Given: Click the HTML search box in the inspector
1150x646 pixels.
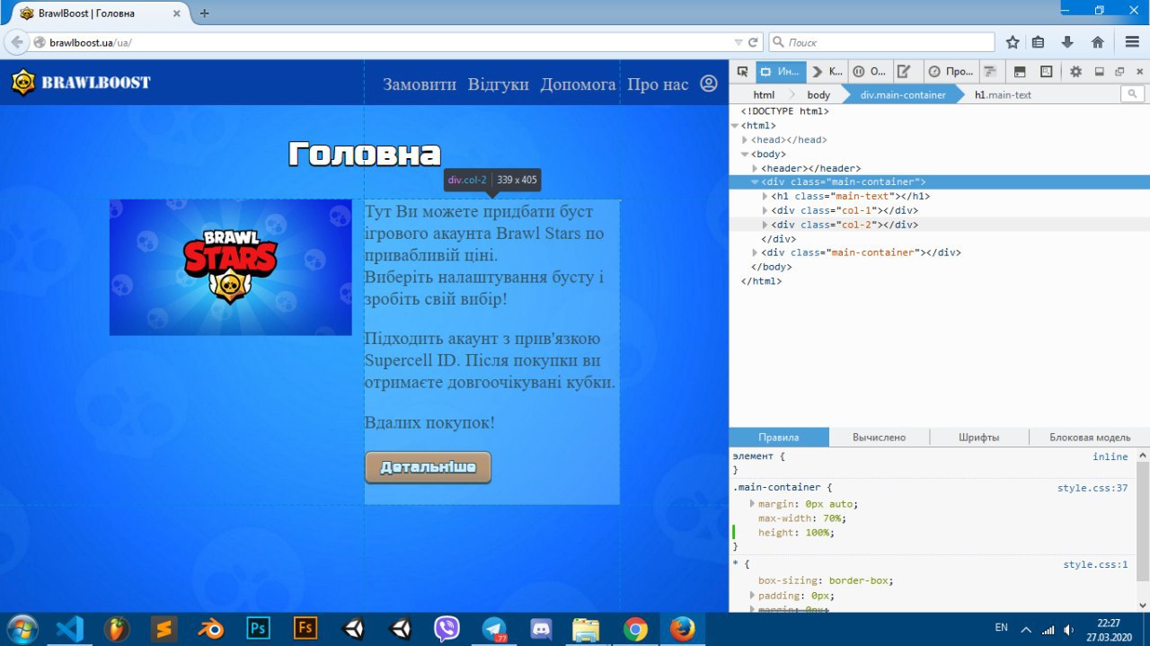Looking at the screenshot, I should coord(1133,94).
